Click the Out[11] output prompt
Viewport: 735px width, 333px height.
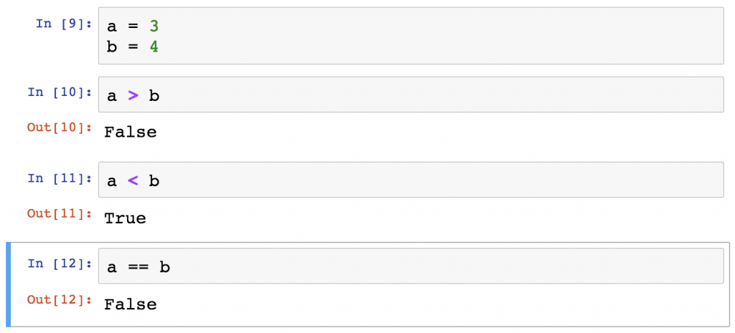[x=60, y=213]
